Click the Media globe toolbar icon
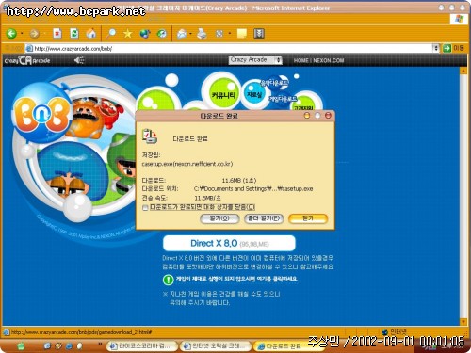The height and width of the screenshot is (353, 471). [145, 33]
